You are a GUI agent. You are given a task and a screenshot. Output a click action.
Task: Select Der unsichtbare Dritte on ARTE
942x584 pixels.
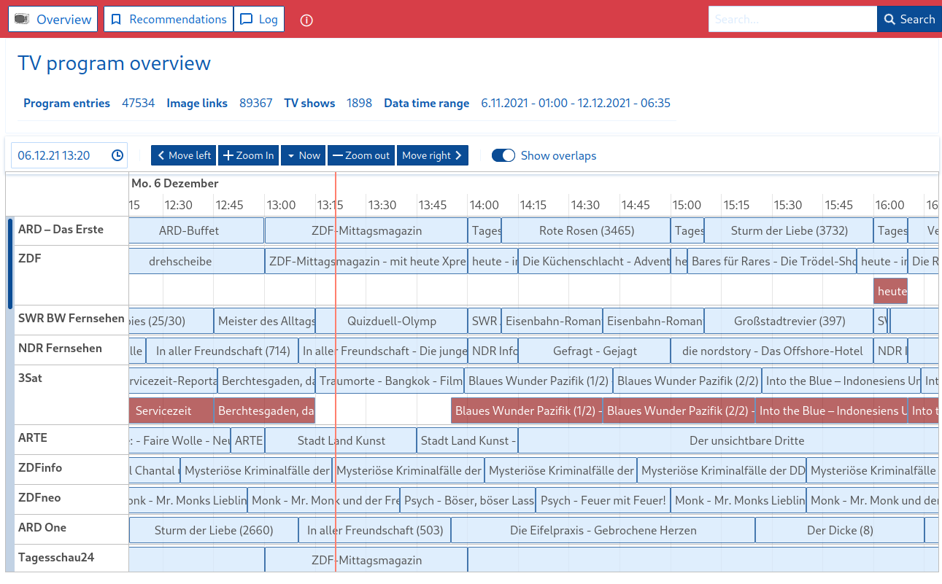(728, 440)
